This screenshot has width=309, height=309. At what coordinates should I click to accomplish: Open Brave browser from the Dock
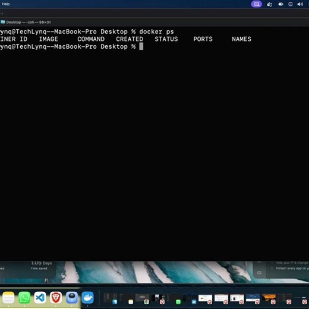[56, 298]
